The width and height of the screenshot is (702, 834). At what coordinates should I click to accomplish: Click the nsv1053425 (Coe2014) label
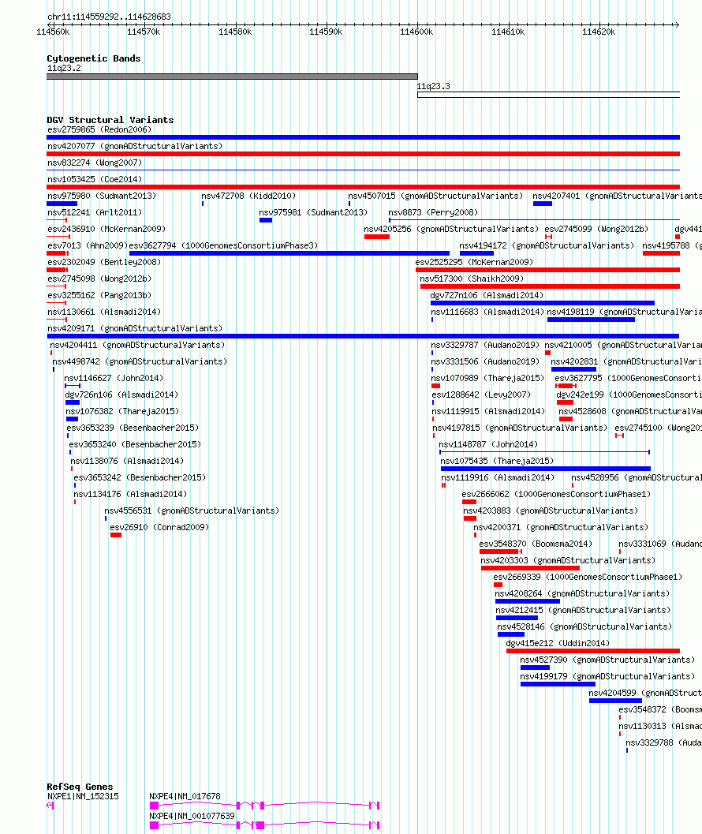[x=95, y=178]
